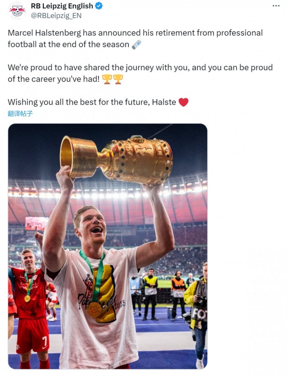Click the first trophy emoji in the tweet

pos(107,79)
